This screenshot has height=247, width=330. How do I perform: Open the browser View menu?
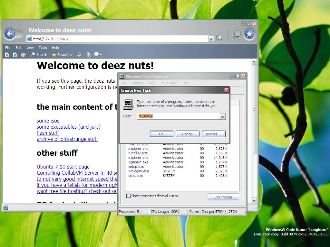point(30,48)
